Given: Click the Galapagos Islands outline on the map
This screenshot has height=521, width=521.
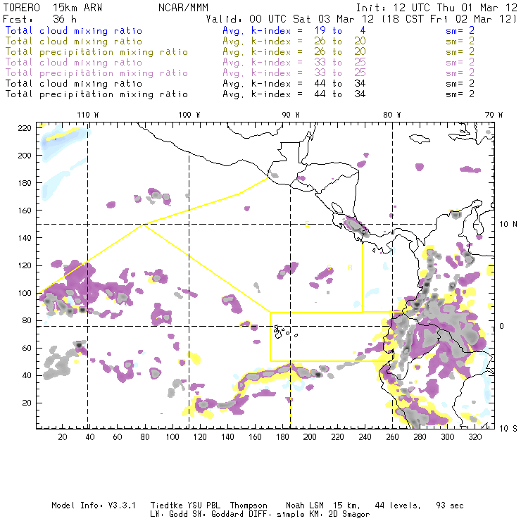Looking at the screenshot, I should pyautogui.click(x=282, y=329).
